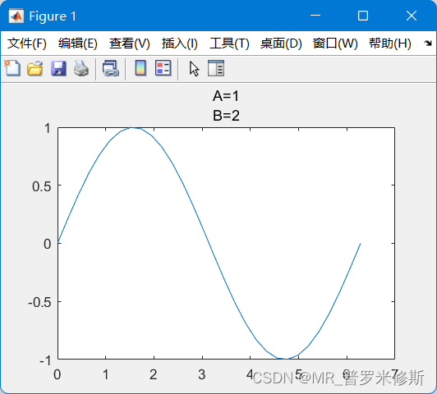Select the Edit Plot arrow tool

coord(194,69)
